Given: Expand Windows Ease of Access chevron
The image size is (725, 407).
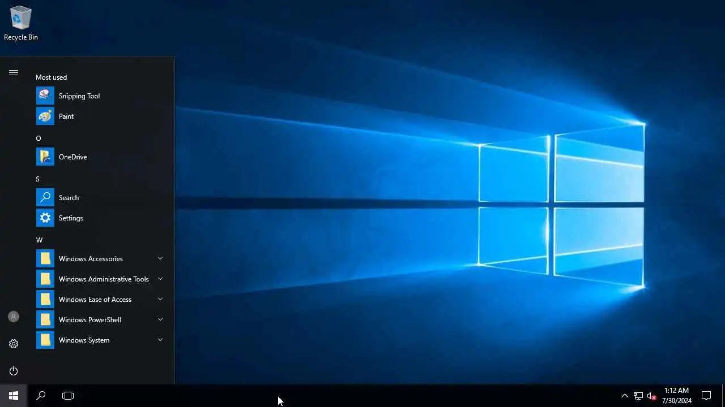Looking at the screenshot, I should 160,299.
